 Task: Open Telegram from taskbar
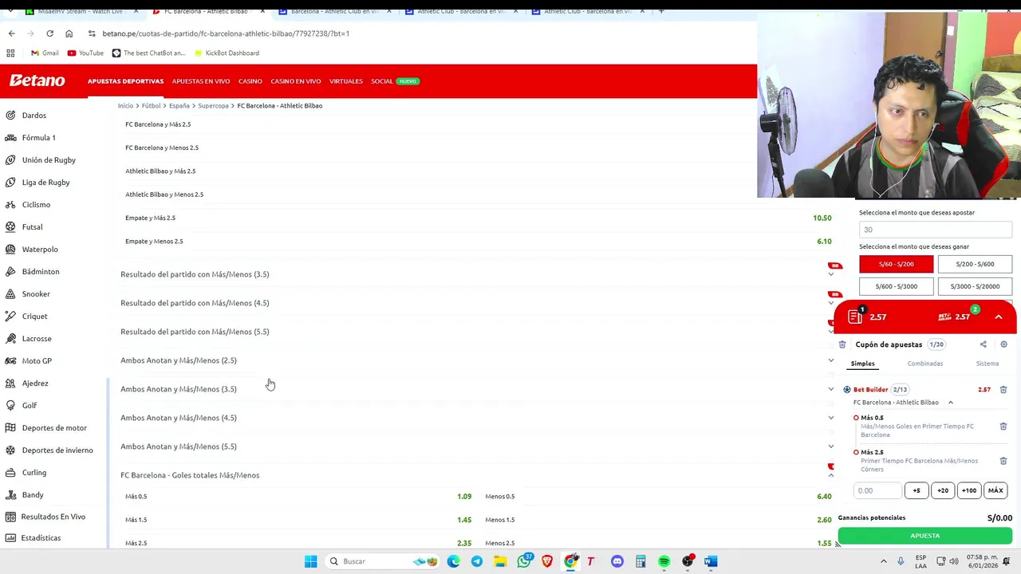coord(477,561)
